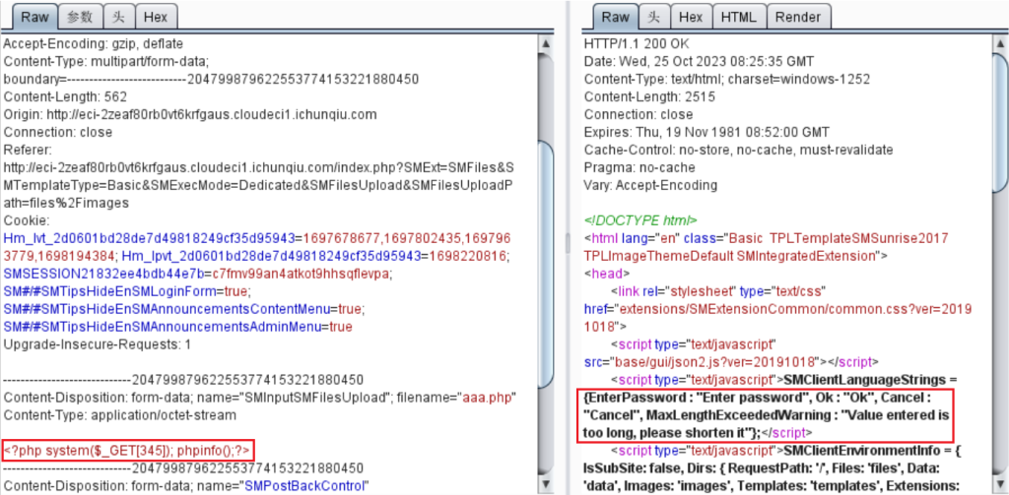
Task: Switch to the response HTML tab
Action: tap(739, 16)
